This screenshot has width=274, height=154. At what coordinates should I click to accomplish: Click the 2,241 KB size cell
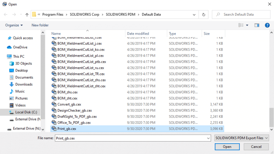tap(216, 117)
